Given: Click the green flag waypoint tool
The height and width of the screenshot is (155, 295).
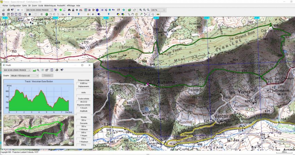Looking at the screenshot, I should [x=142, y=14].
